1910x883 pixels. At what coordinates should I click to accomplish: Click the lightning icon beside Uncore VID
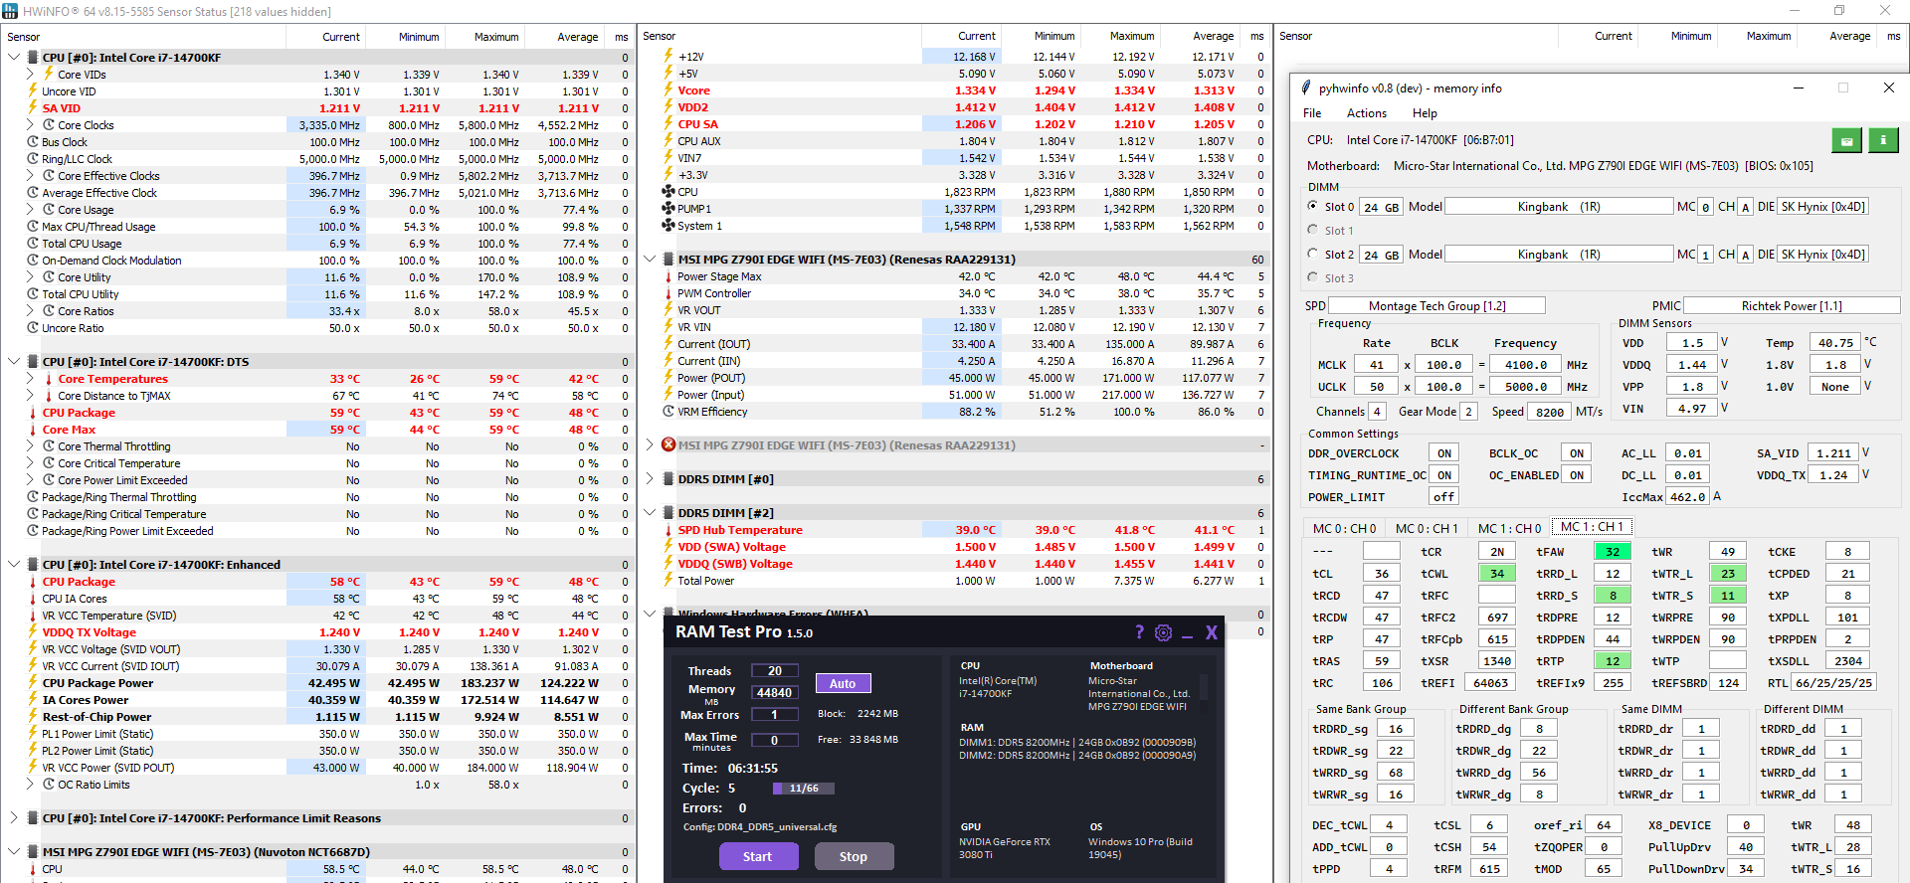(x=33, y=91)
